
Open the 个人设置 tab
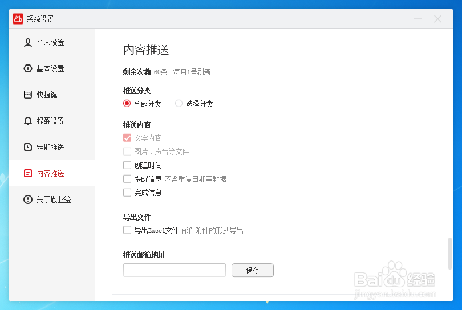click(x=52, y=42)
